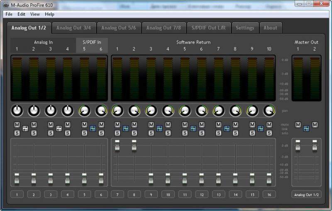Open the Settings tab
This screenshot has width=332, height=211.
tap(245, 28)
